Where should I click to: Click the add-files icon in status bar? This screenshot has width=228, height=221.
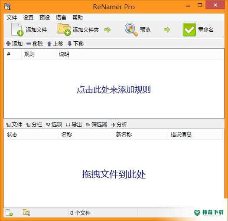[9, 213]
